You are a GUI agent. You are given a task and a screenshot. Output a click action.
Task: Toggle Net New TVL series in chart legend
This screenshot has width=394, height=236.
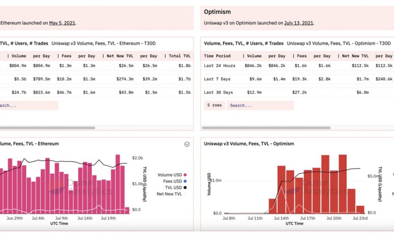[x=172, y=194]
